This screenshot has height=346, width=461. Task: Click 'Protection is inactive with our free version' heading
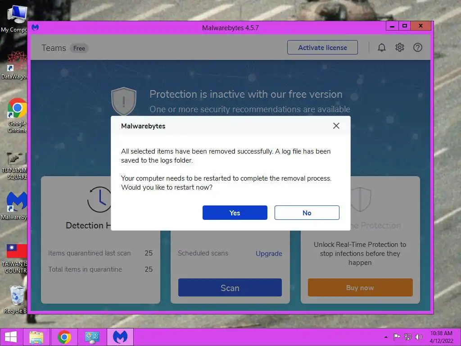(x=246, y=94)
